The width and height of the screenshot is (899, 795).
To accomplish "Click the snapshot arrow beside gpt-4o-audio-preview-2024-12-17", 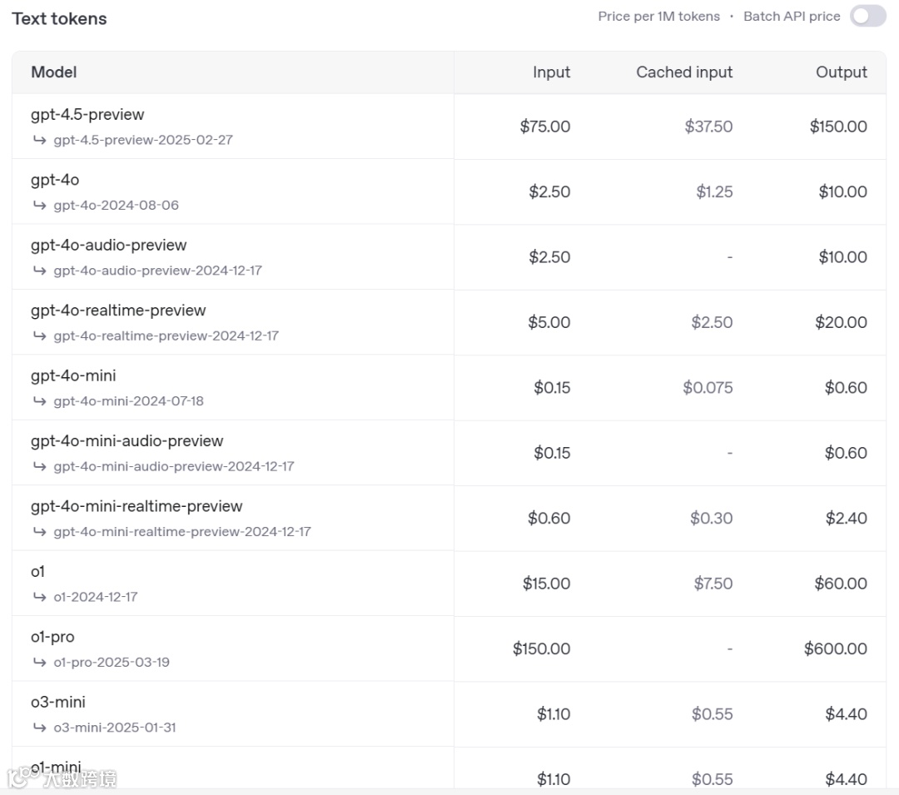I will click(39, 271).
